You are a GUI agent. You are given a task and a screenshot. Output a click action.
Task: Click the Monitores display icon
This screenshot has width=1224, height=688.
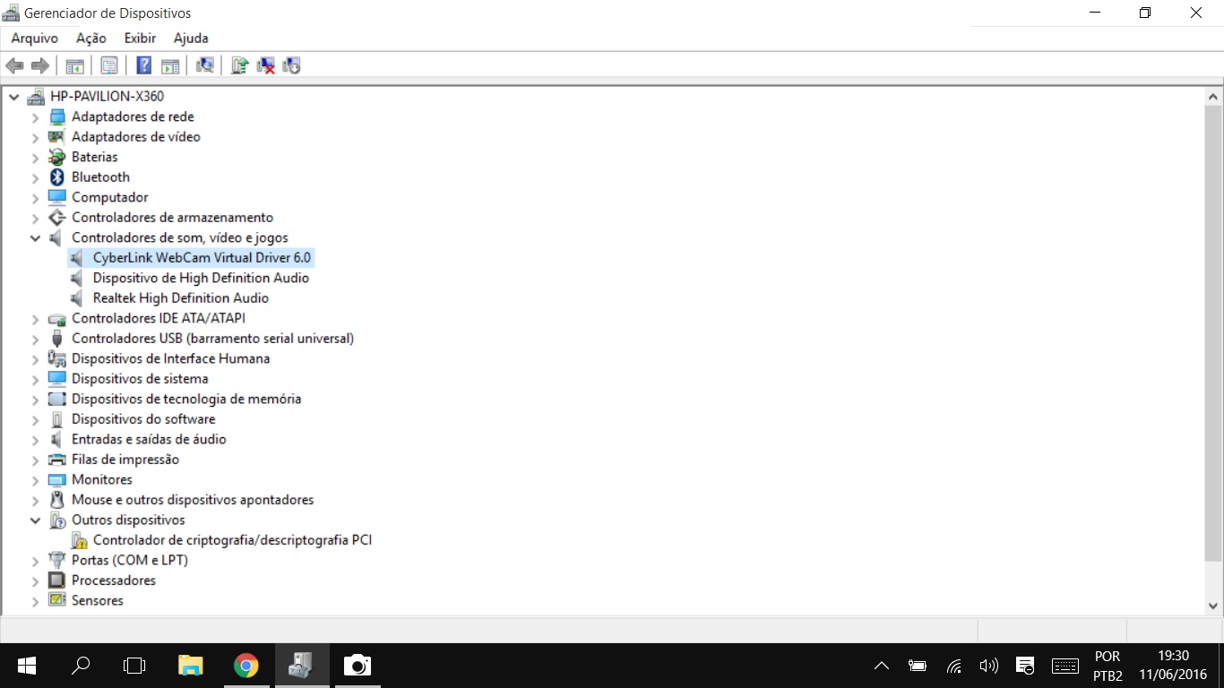click(57, 479)
